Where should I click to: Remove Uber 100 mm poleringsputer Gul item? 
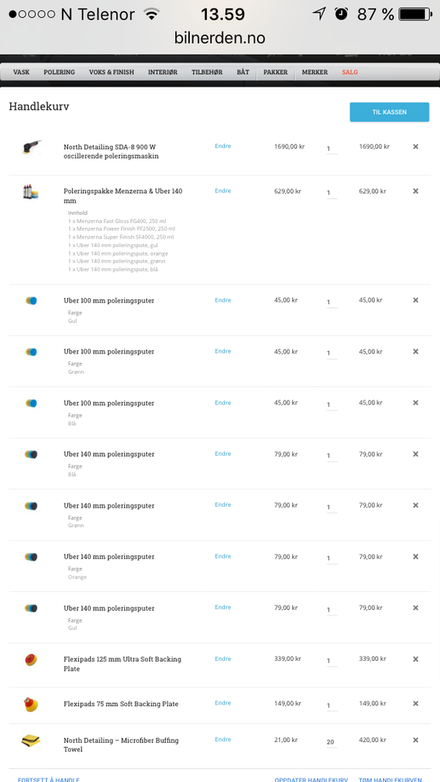416,300
